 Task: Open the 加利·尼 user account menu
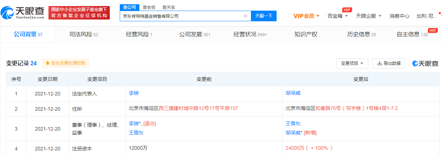tap(427, 16)
